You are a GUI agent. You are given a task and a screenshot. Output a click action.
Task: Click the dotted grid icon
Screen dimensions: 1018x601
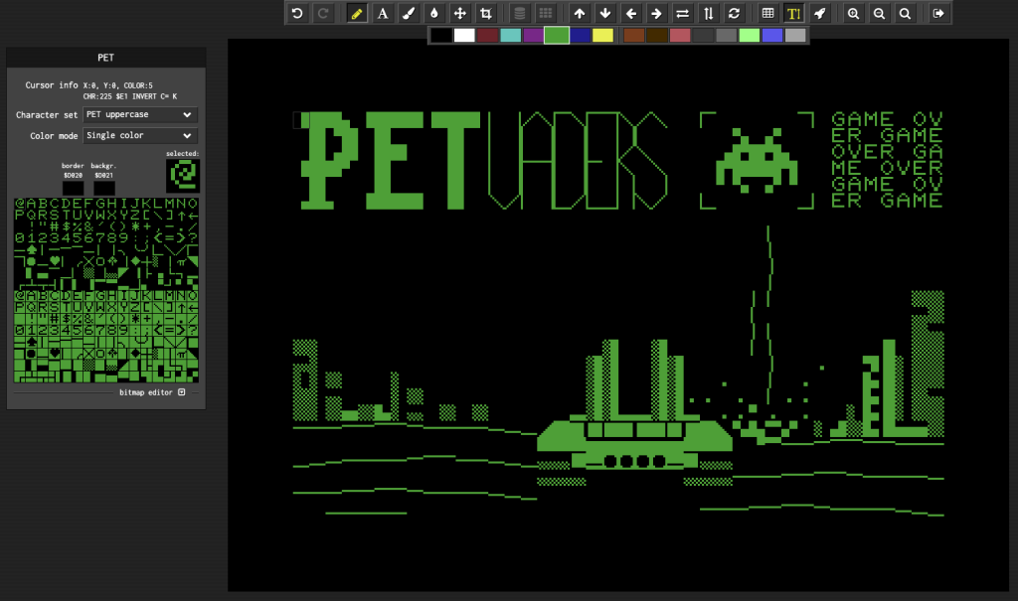pyautogui.click(x=546, y=13)
